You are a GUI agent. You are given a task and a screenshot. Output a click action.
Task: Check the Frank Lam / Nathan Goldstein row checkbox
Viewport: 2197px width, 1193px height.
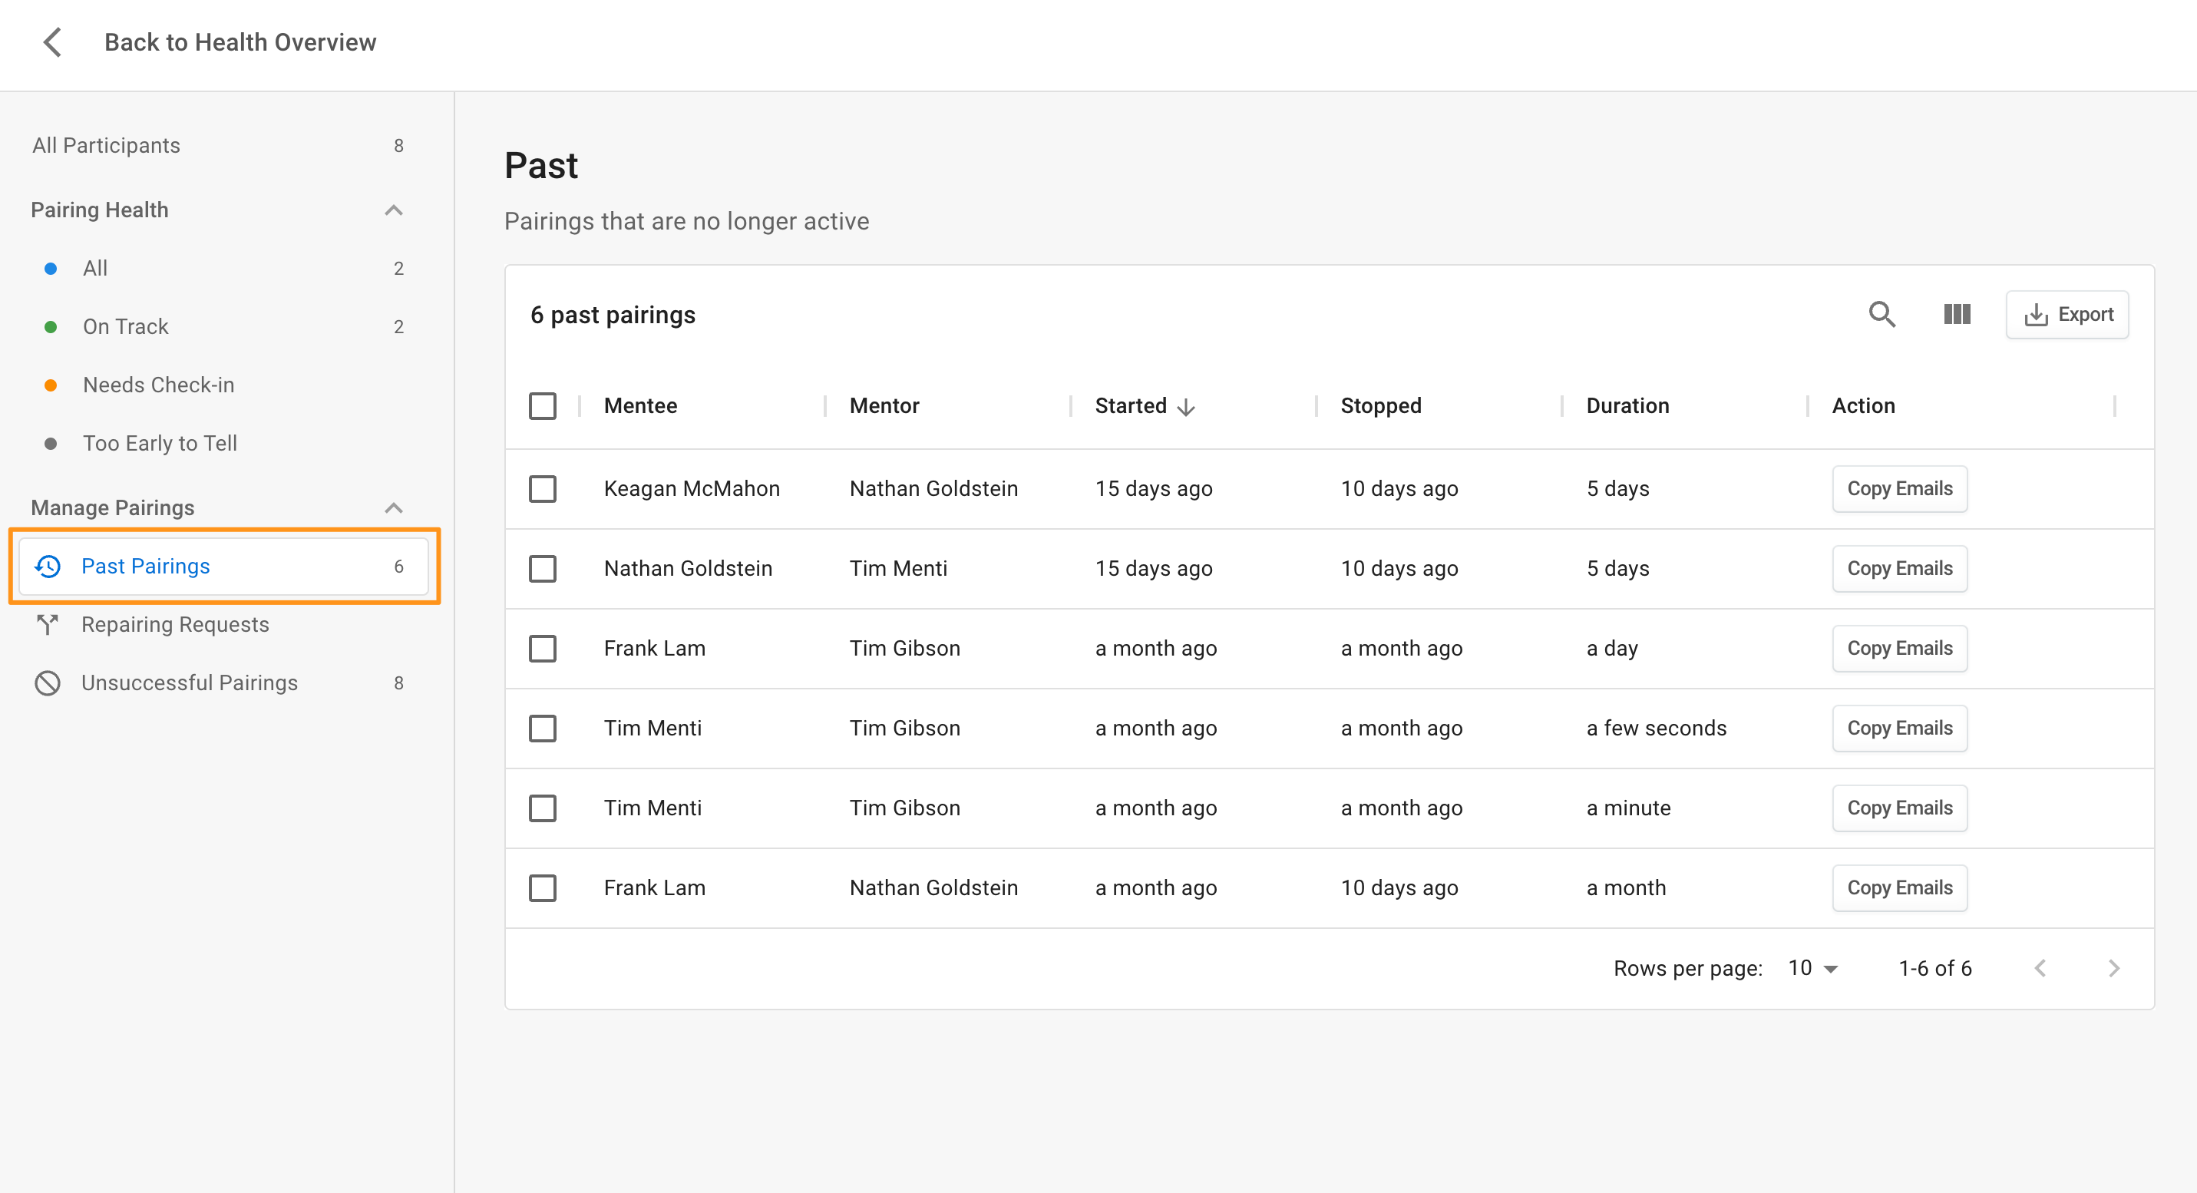(543, 887)
